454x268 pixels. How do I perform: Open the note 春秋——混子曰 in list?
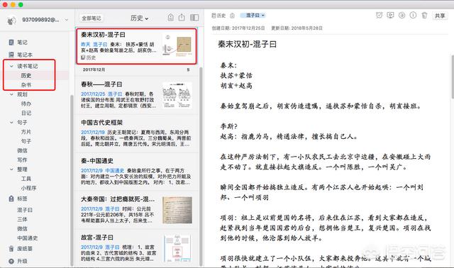[x=136, y=95]
